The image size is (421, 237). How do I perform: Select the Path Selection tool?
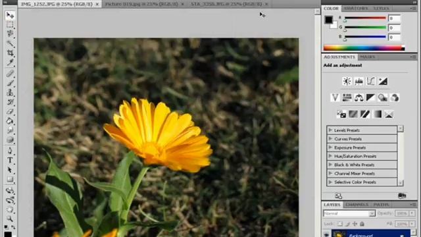coord(10,170)
